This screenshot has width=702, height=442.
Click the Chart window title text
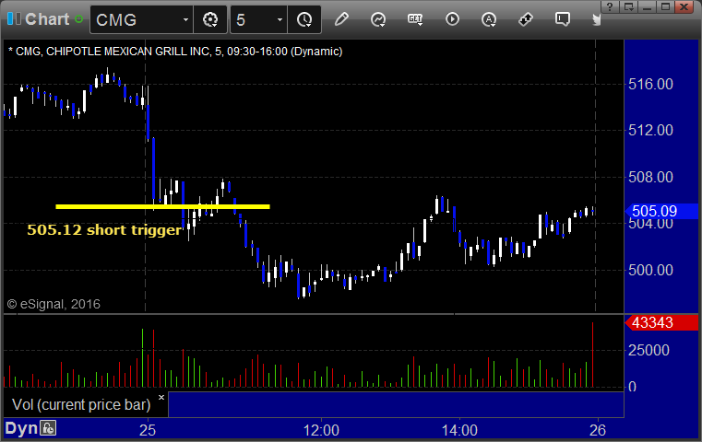click(47, 19)
